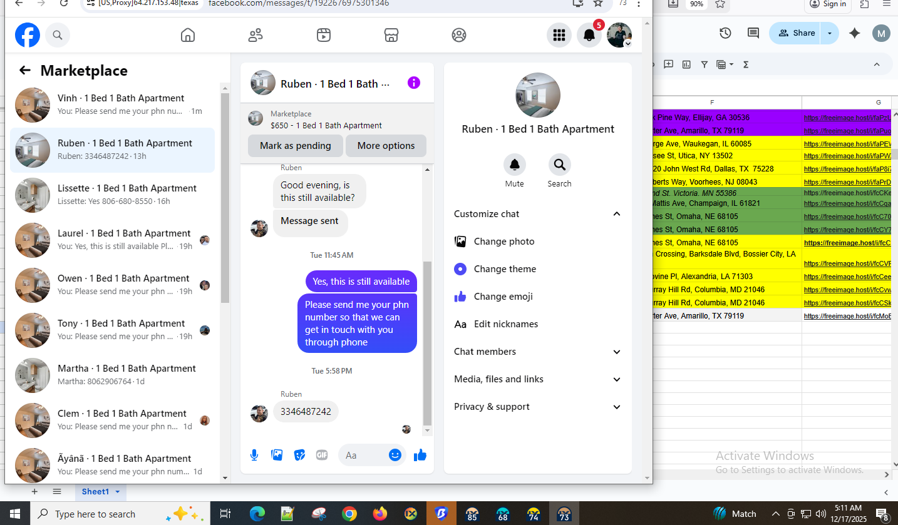Expand Privacy & support section
This screenshot has height=525, width=898.
[x=617, y=407]
